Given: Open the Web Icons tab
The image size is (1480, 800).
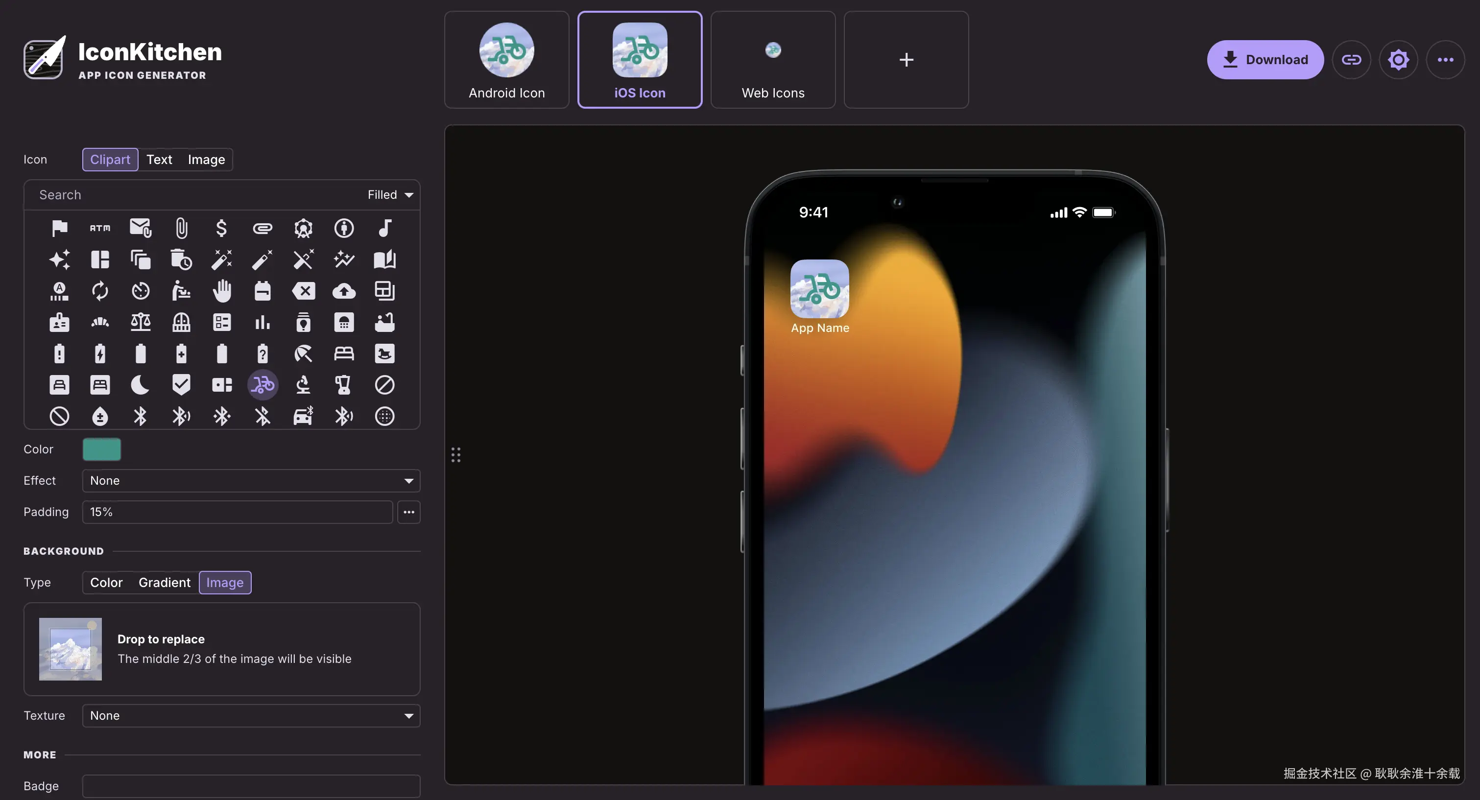Looking at the screenshot, I should coord(773,60).
